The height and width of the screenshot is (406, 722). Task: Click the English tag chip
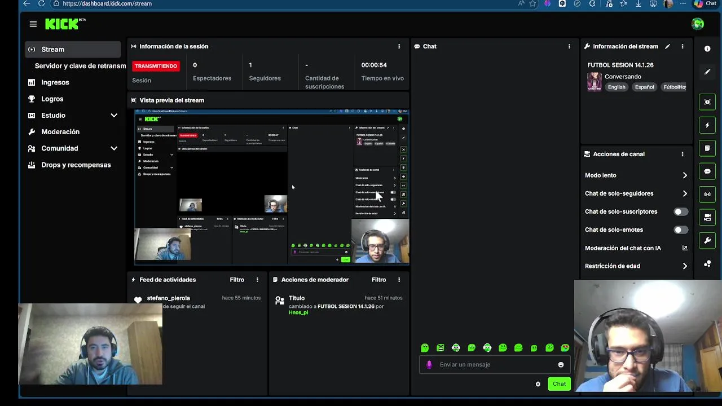pyautogui.click(x=617, y=87)
